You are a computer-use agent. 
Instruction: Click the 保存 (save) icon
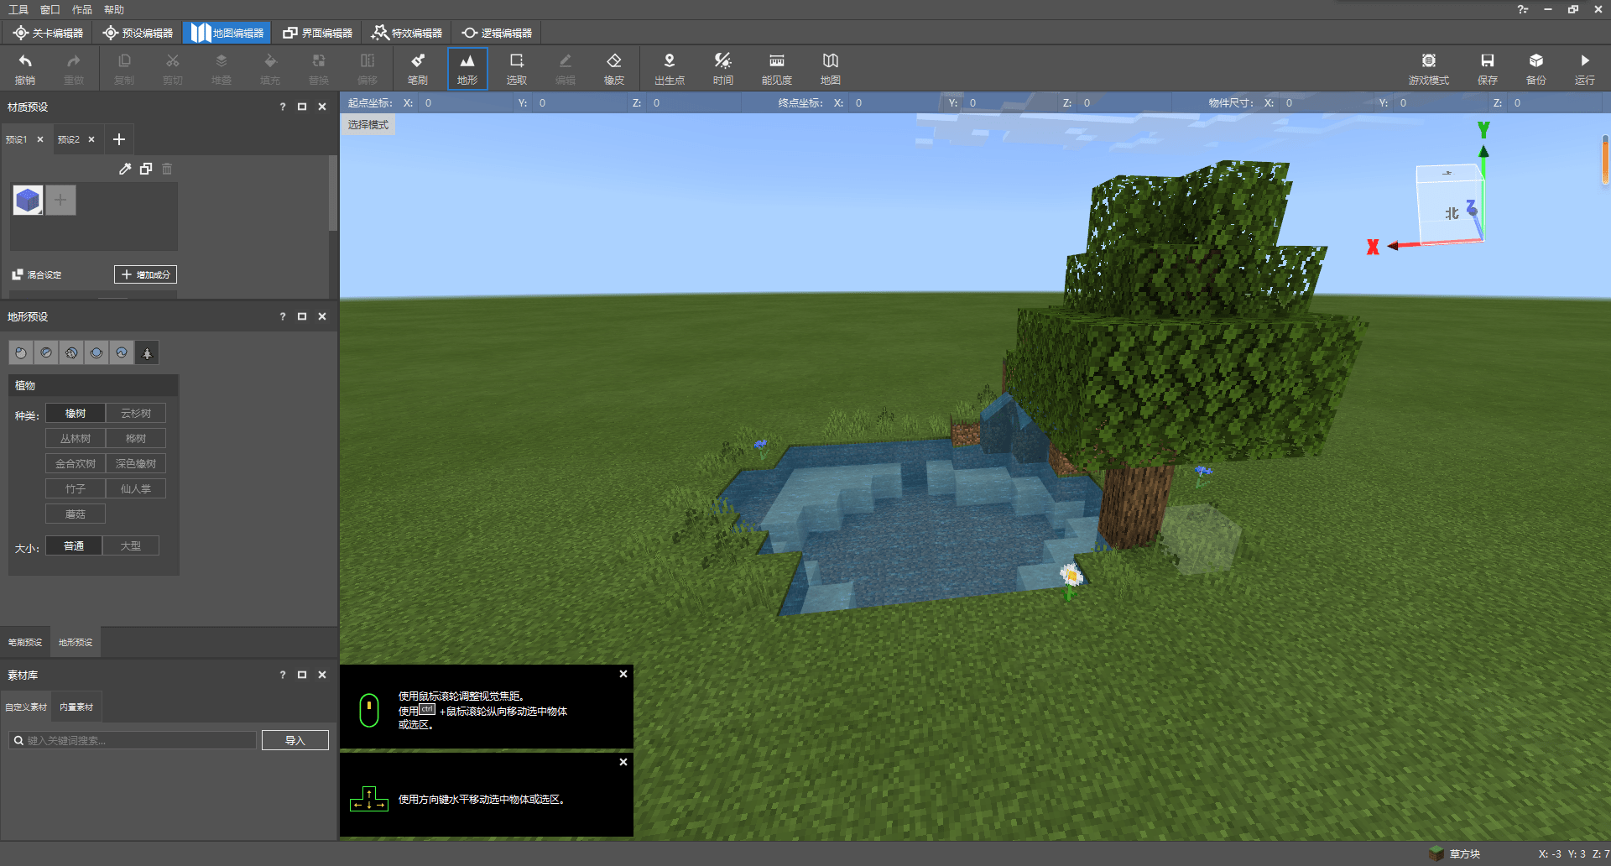[1488, 68]
